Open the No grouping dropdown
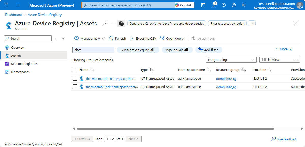Viewport: 305px width, 147px height. tap(231, 59)
